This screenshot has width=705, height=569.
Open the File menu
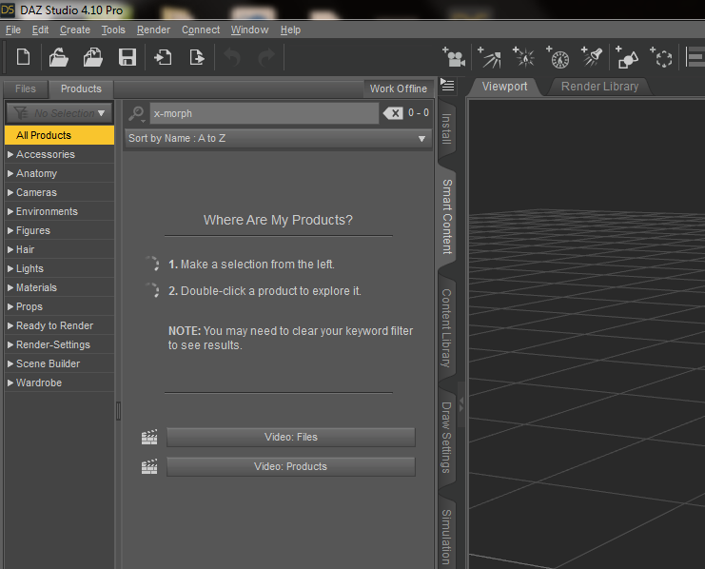click(x=13, y=29)
